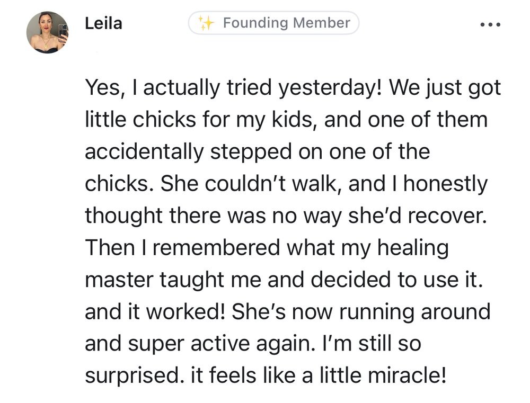Click the word 'yesterday!' in the comment
530x403 pixels.
click(330, 88)
